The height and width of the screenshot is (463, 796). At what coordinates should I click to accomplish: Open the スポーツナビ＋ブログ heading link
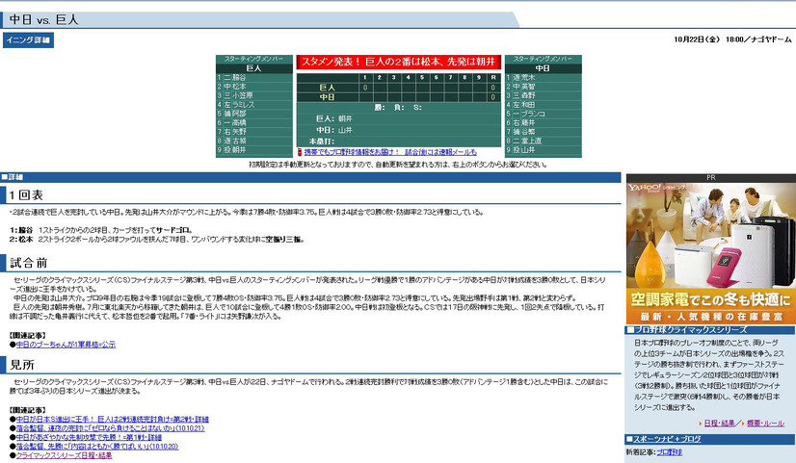(x=667, y=439)
